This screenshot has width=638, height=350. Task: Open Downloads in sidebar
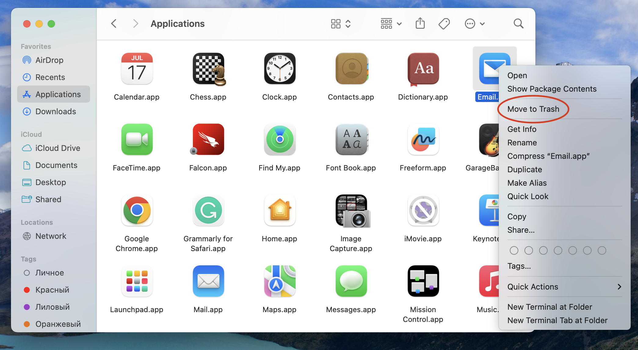pos(53,111)
